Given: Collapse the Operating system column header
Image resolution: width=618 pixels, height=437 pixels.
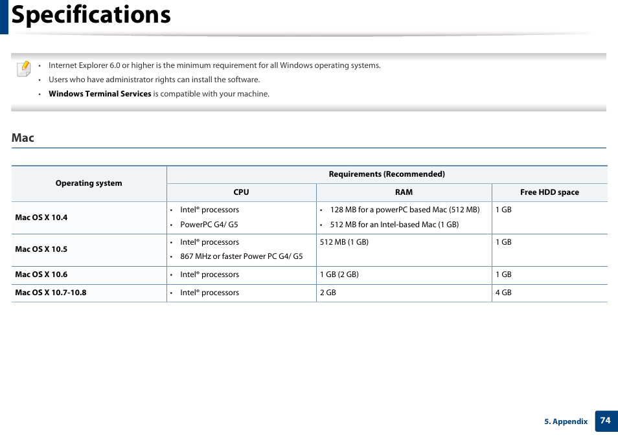Looking at the screenshot, I should pos(89,183).
